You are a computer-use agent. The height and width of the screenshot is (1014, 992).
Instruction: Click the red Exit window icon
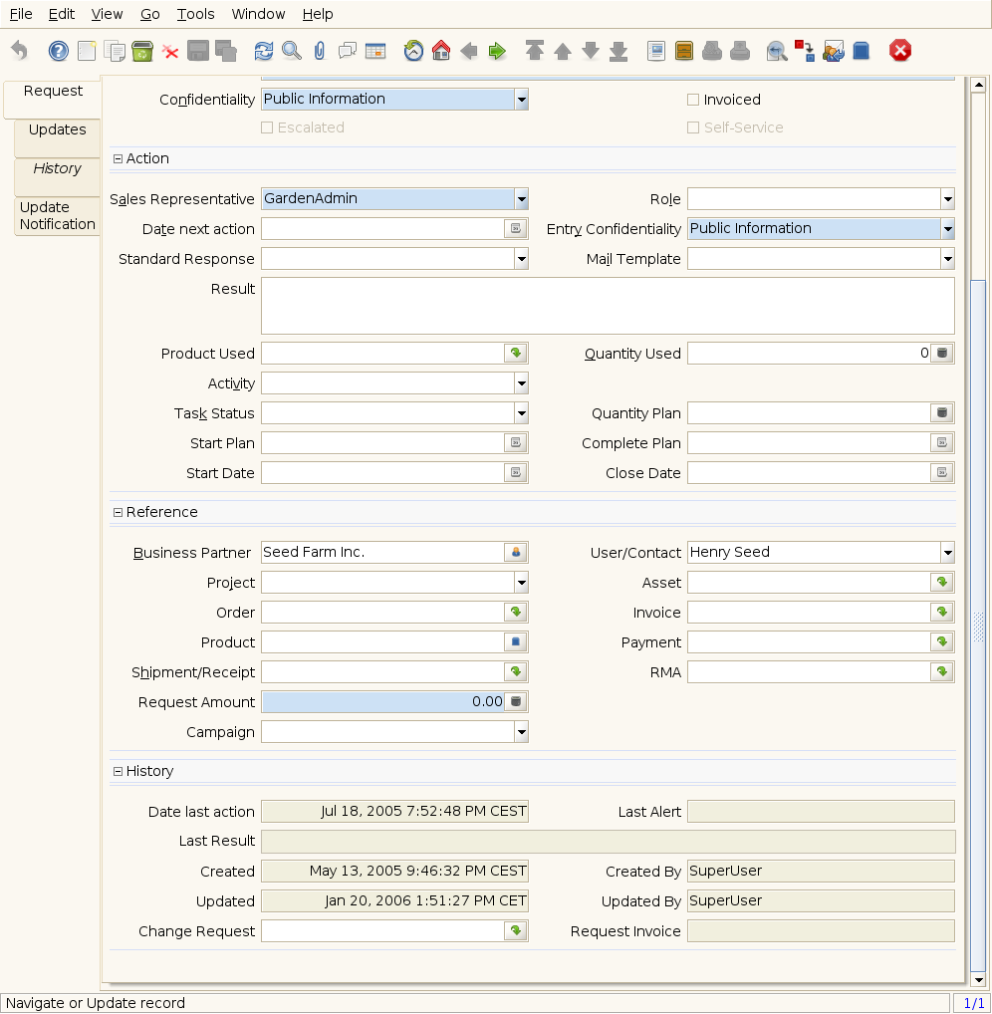900,51
